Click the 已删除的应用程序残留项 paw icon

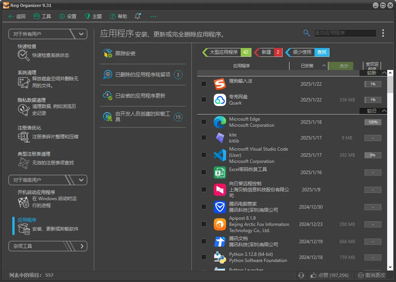coord(108,75)
